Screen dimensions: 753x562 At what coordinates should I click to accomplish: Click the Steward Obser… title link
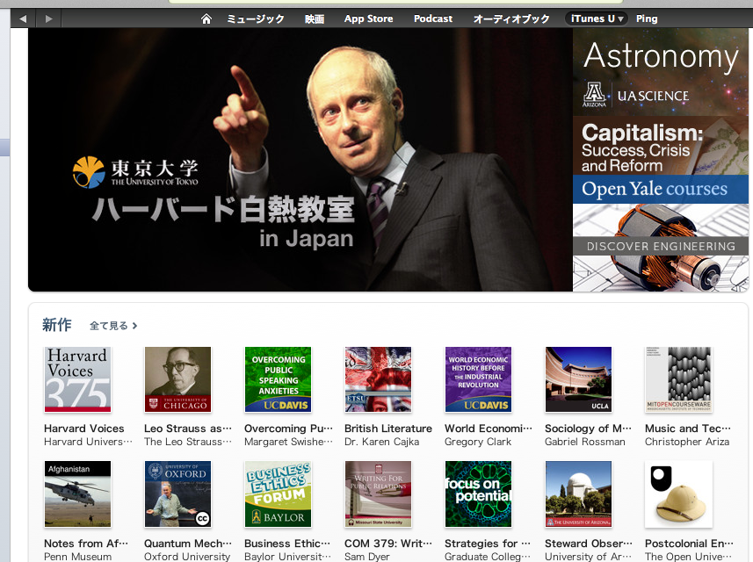(589, 544)
